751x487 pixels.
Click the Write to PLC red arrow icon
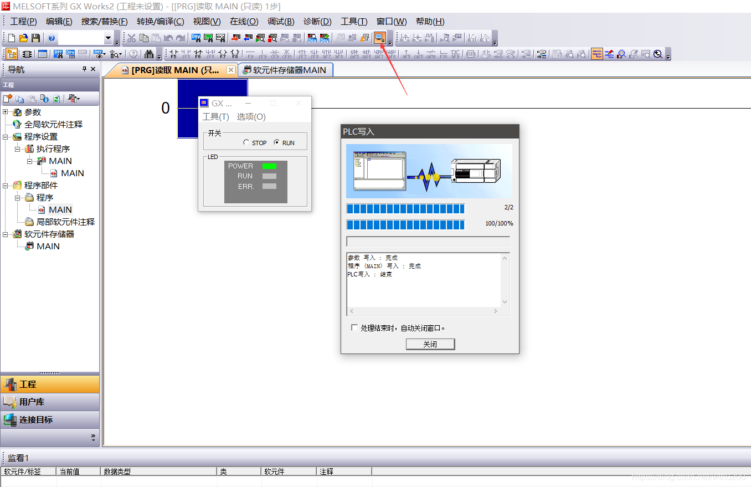coord(236,38)
